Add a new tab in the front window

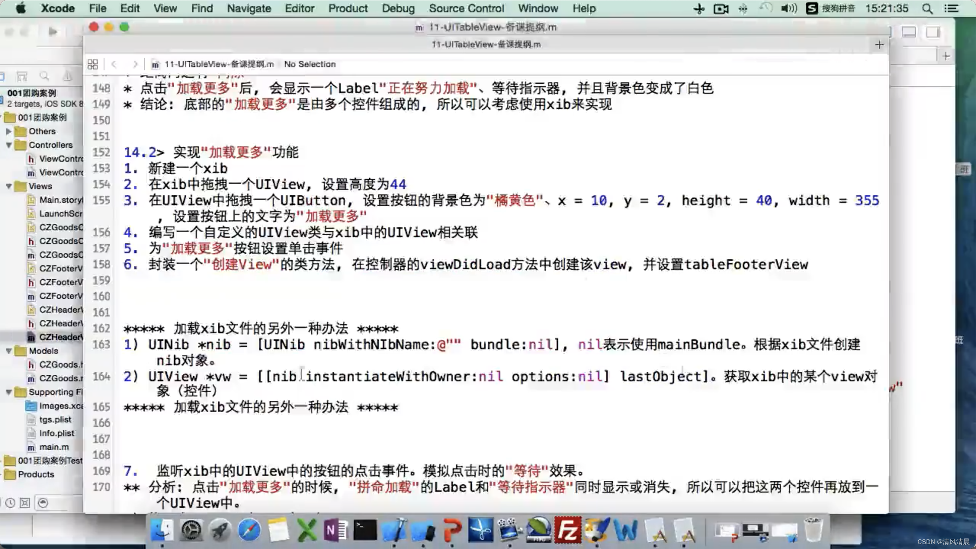879,45
